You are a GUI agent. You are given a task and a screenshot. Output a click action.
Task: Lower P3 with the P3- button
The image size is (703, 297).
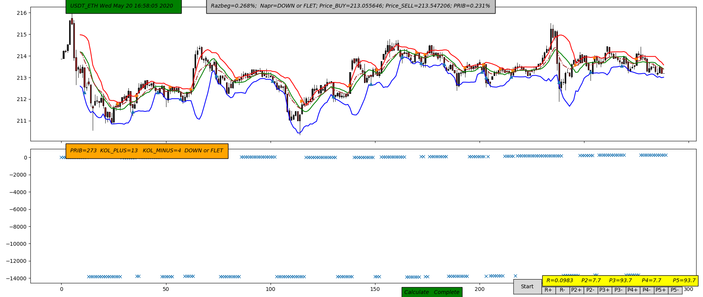619,290
